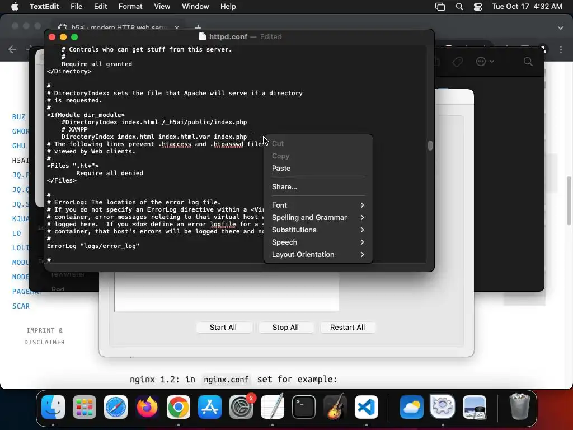The width and height of the screenshot is (573, 430).
Task: Click the date and time in menu bar
Action: coord(527,7)
